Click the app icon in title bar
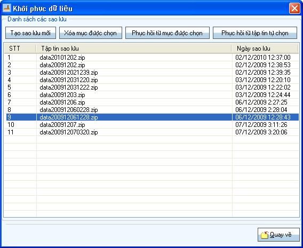This screenshot has width=303, height=248. click(x=6, y=9)
